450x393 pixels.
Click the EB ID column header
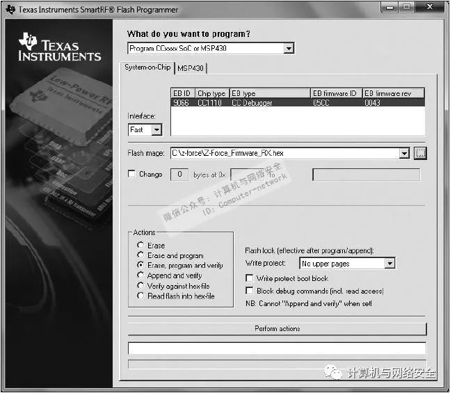[x=183, y=93]
